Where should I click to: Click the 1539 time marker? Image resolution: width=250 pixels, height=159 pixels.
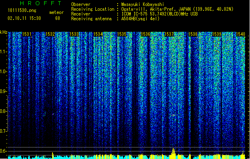217,34
